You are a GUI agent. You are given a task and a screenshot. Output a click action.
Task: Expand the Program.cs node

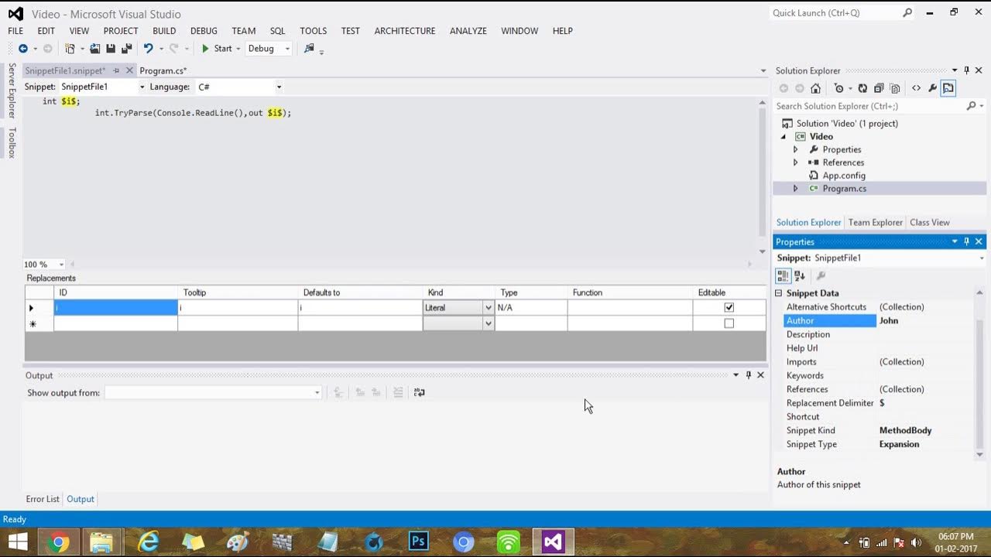coord(795,189)
